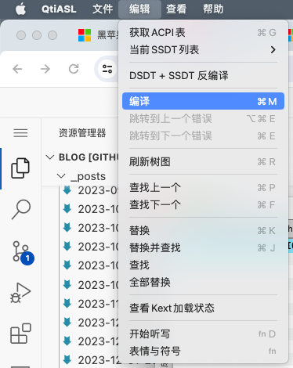Collapse the BLOG [GITHUB] folder section
Image resolution: width=293 pixels, height=368 pixels.
50,157
